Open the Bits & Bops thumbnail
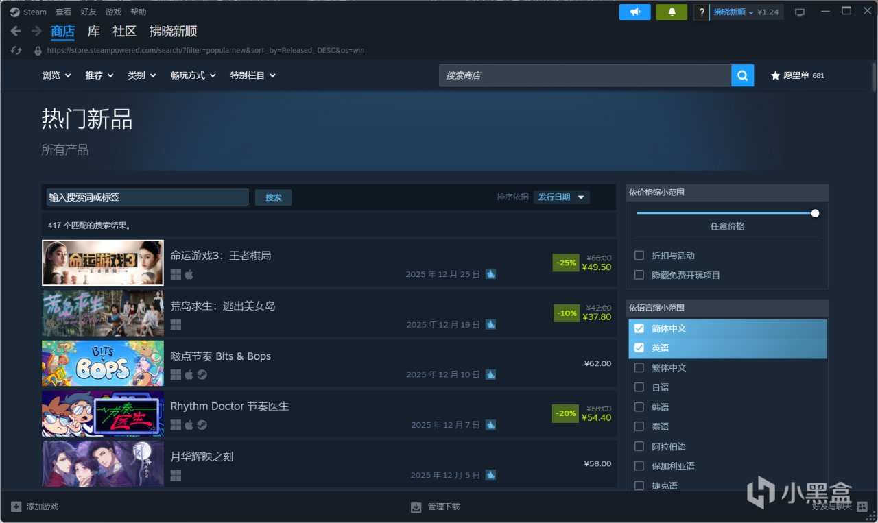878x523 pixels. 103,363
